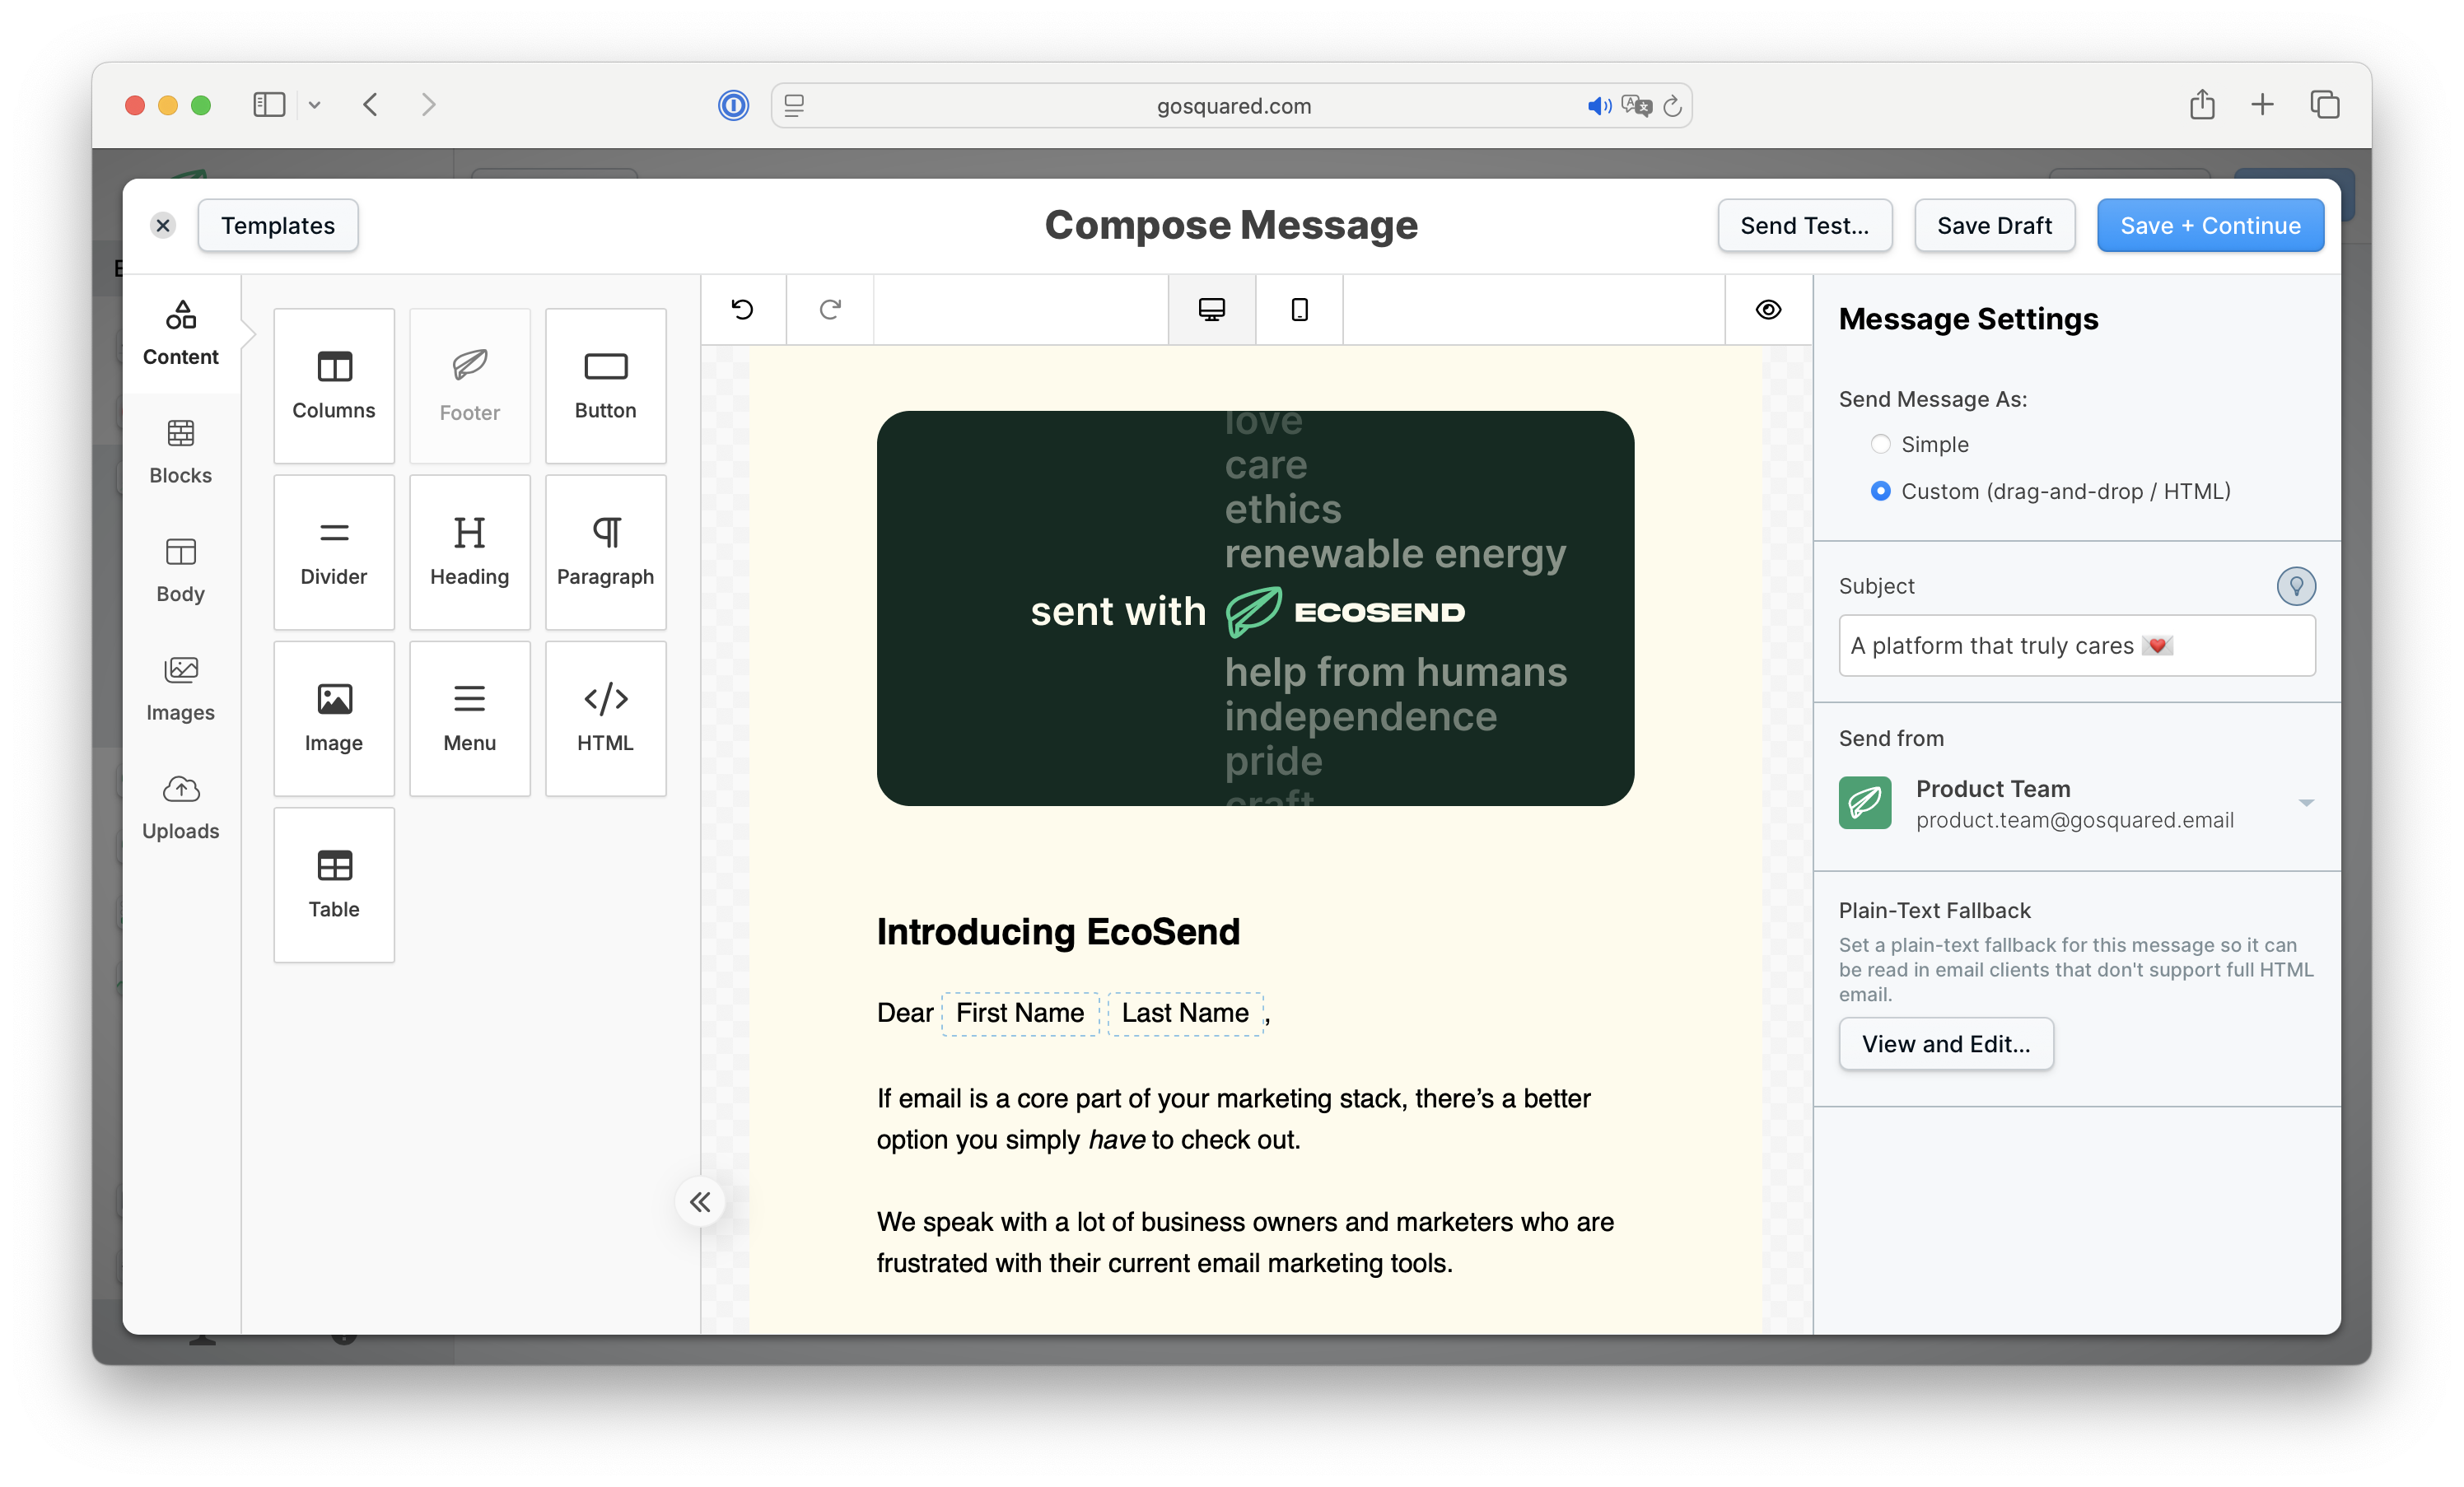
Task: Toggle the Safari sidebar
Action: pyautogui.click(x=269, y=105)
